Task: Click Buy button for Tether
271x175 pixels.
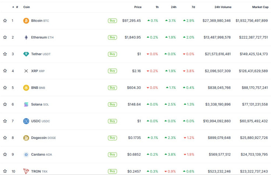Action: pyautogui.click(x=112, y=54)
